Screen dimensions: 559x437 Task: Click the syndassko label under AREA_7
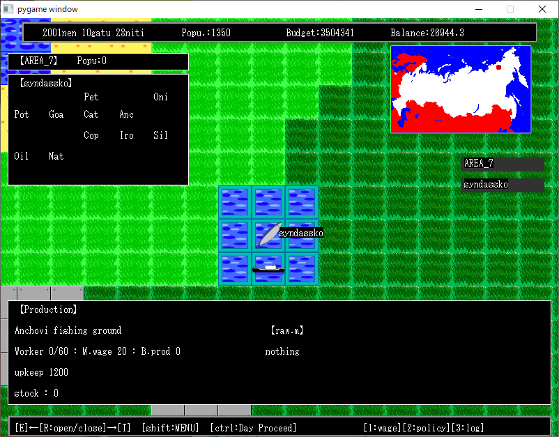502,185
